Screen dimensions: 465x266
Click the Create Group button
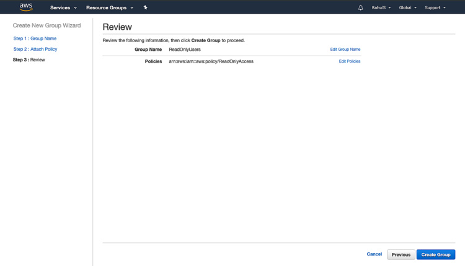[x=436, y=254]
